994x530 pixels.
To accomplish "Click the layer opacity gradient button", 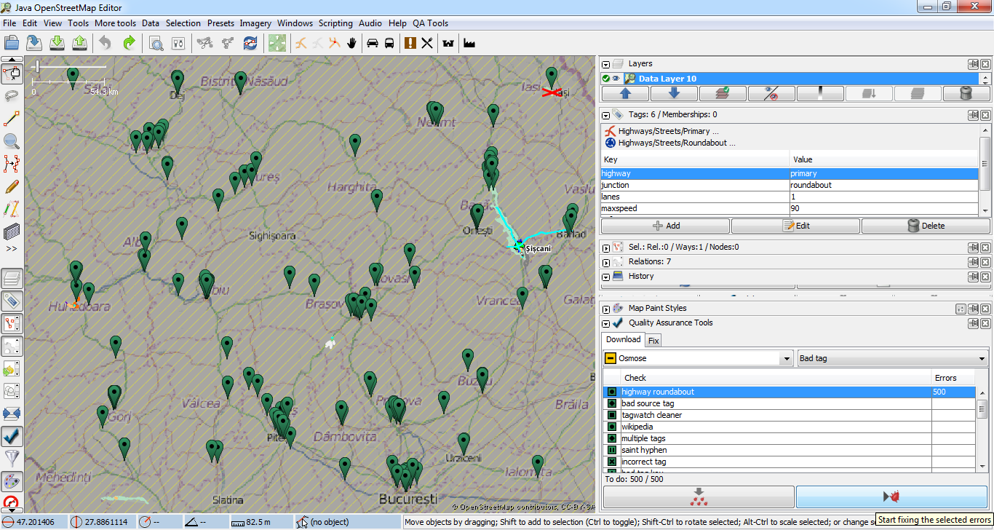I will [821, 93].
